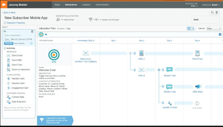Open the Welcome Scott user dropdown

point(211,5)
